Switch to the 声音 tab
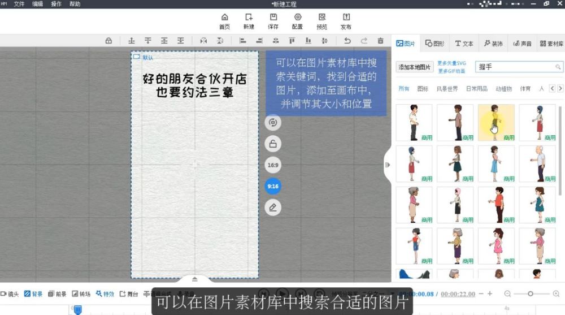 [x=523, y=44]
